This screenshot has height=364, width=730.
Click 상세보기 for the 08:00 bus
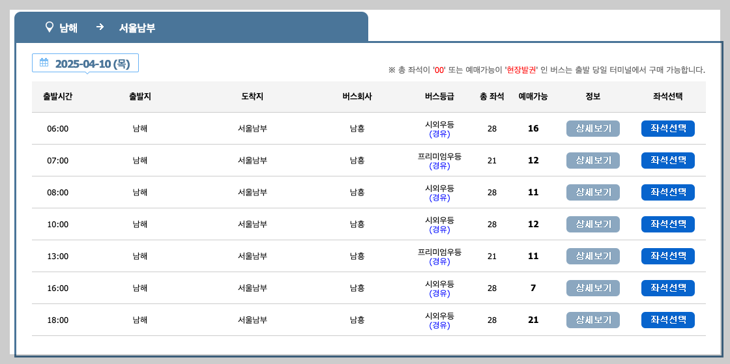click(x=592, y=193)
